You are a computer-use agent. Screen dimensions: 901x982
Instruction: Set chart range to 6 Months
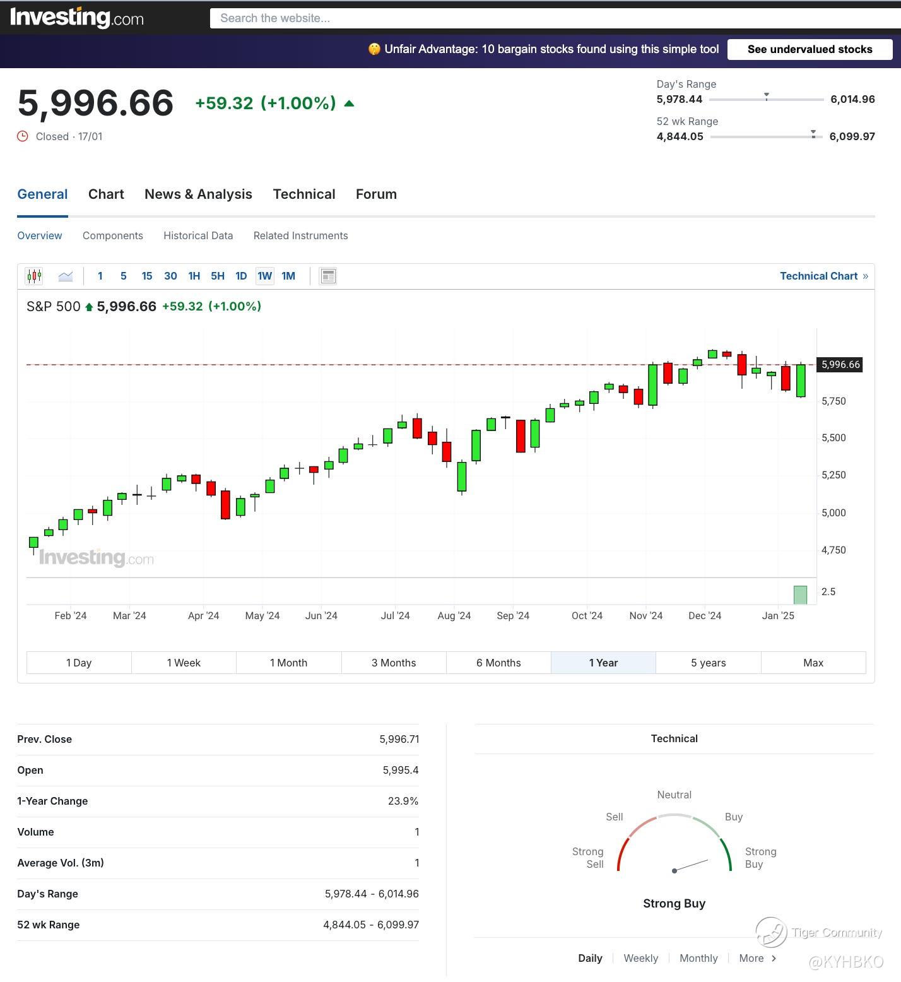point(498,663)
